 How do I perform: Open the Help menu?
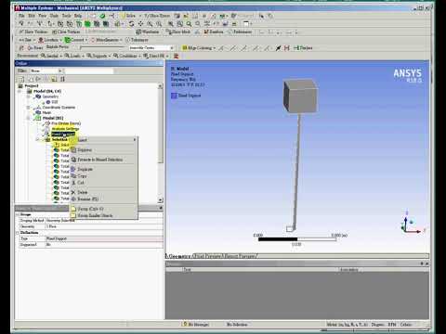click(x=78, y=16)
